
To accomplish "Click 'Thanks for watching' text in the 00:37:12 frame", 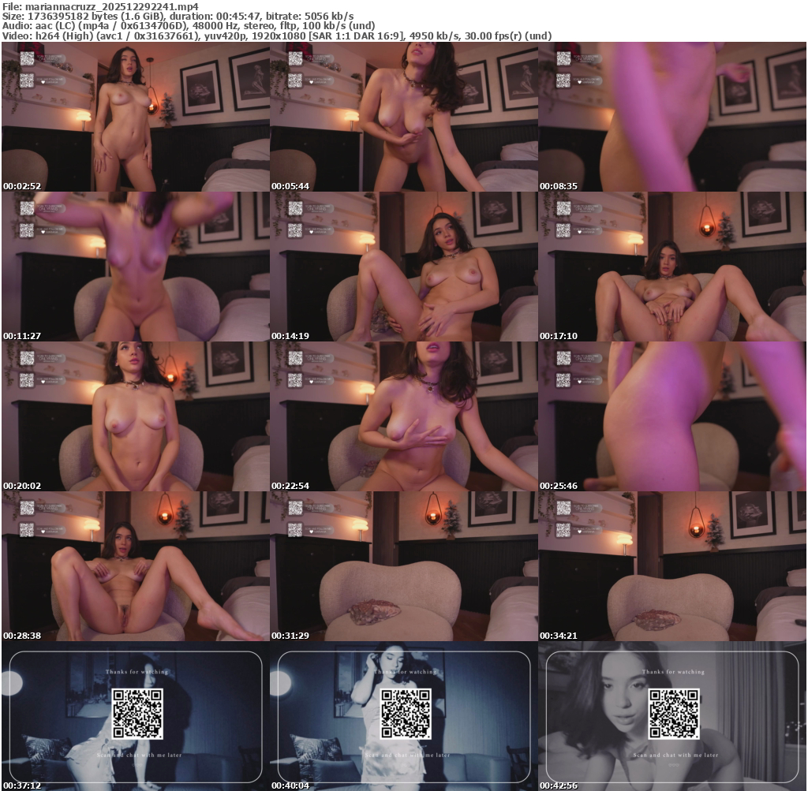I will [137, 672].
